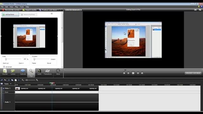Click the lightbulb tips icon
The width and height of the screenshot is (203, 114).
tap(199, 7)
